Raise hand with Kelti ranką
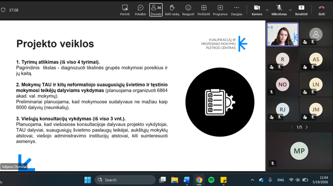This screenshot has width=333, height=186. (172, 10)
